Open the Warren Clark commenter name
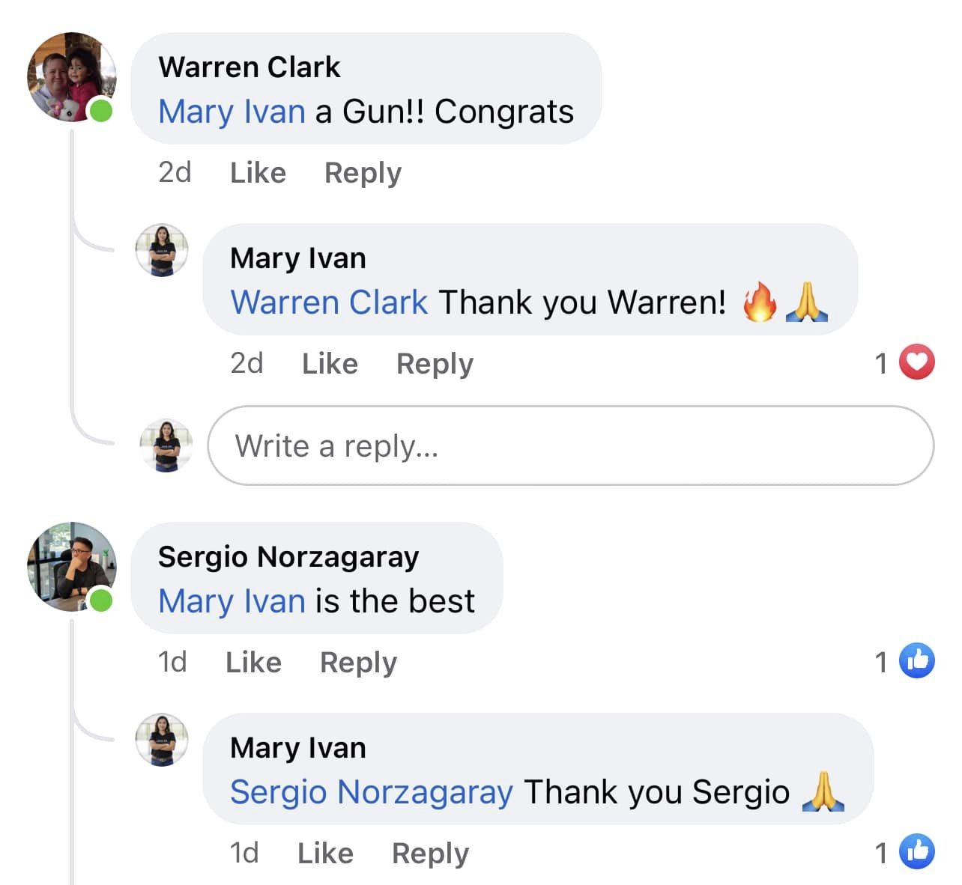 pyautogui.click(x=249, y=67)
